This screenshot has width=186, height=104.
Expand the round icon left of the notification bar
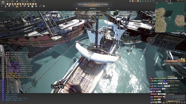click(x=76, y=9)
